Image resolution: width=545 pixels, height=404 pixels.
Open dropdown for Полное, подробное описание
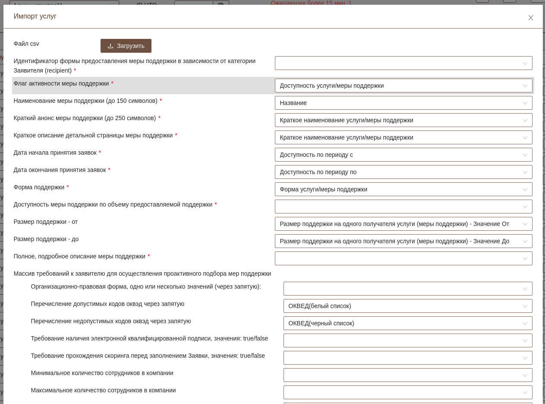point(403,258)
